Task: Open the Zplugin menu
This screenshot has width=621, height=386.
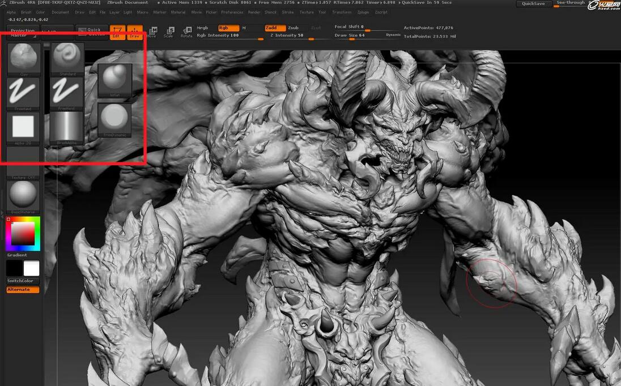Action: point(363,12)
